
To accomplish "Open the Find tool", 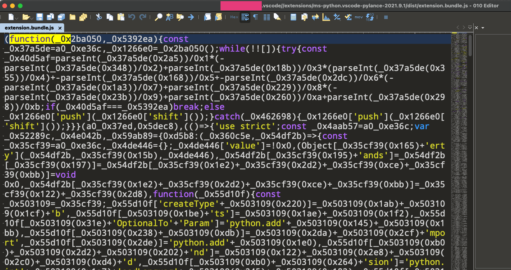I will [x=159, y=17].
